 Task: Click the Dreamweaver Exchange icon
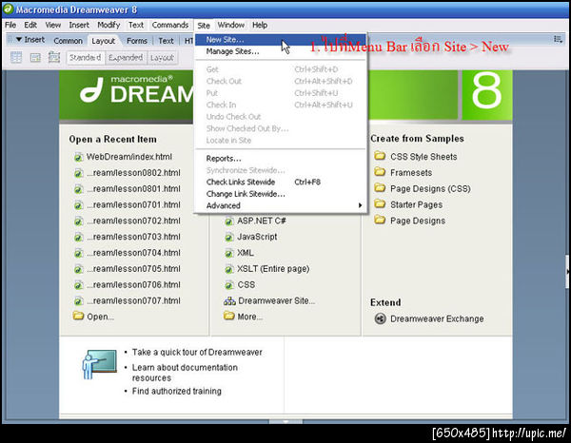coord(380,318)
